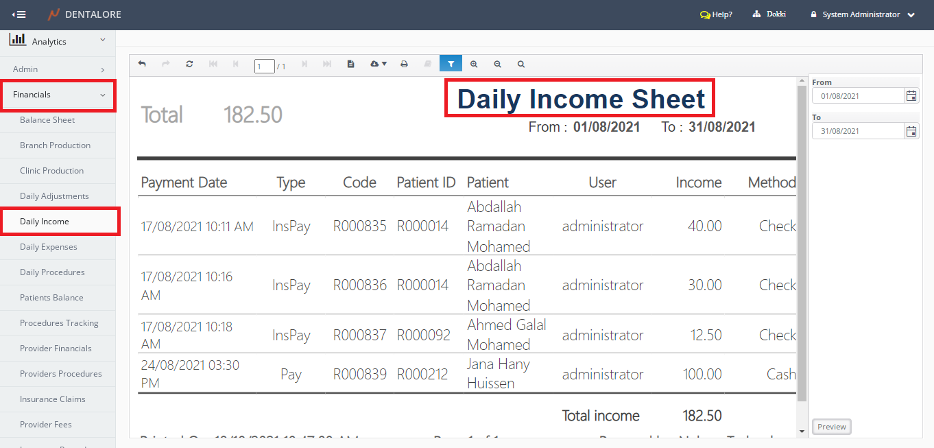934x448 pixels.
Task: Select Daily Expenses from the sidebar
Action: point(49,247)
